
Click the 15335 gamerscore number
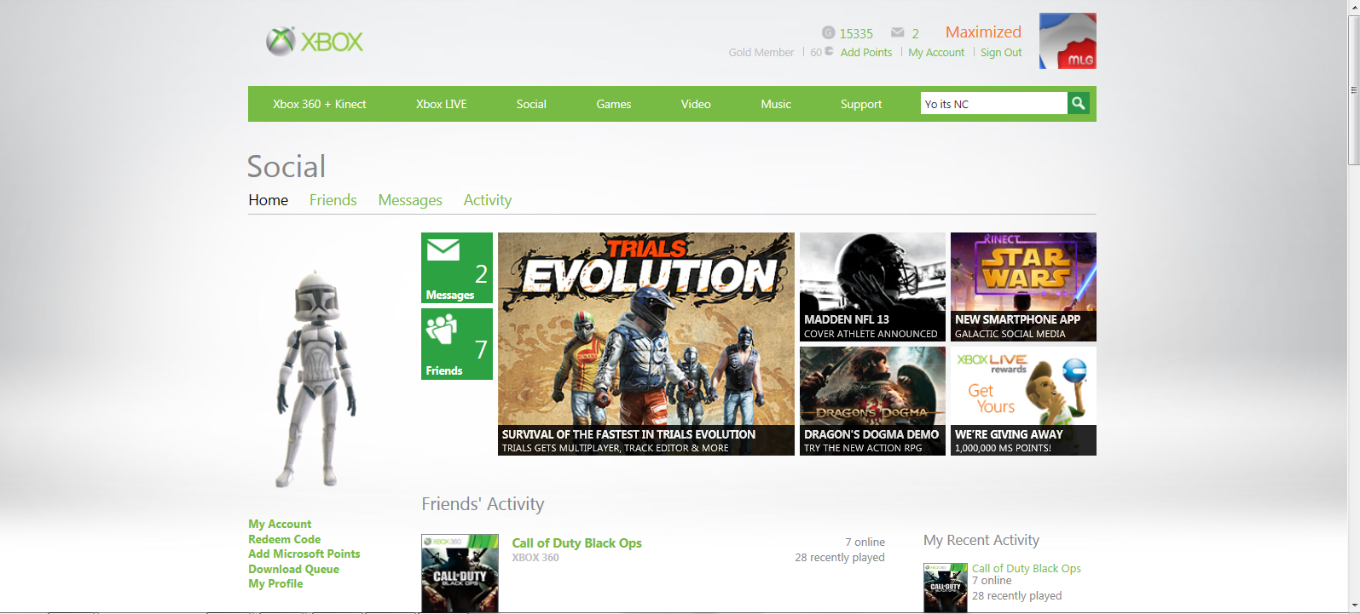coord(856,33)
